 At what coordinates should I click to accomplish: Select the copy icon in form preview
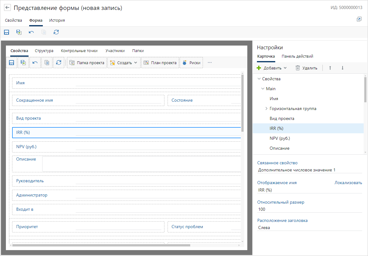pyautogui.click(x=47, y=63)
